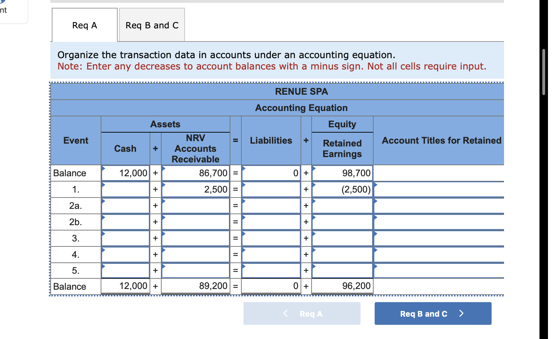Click the NRV Accounts Receivable column header

(196, 149)
